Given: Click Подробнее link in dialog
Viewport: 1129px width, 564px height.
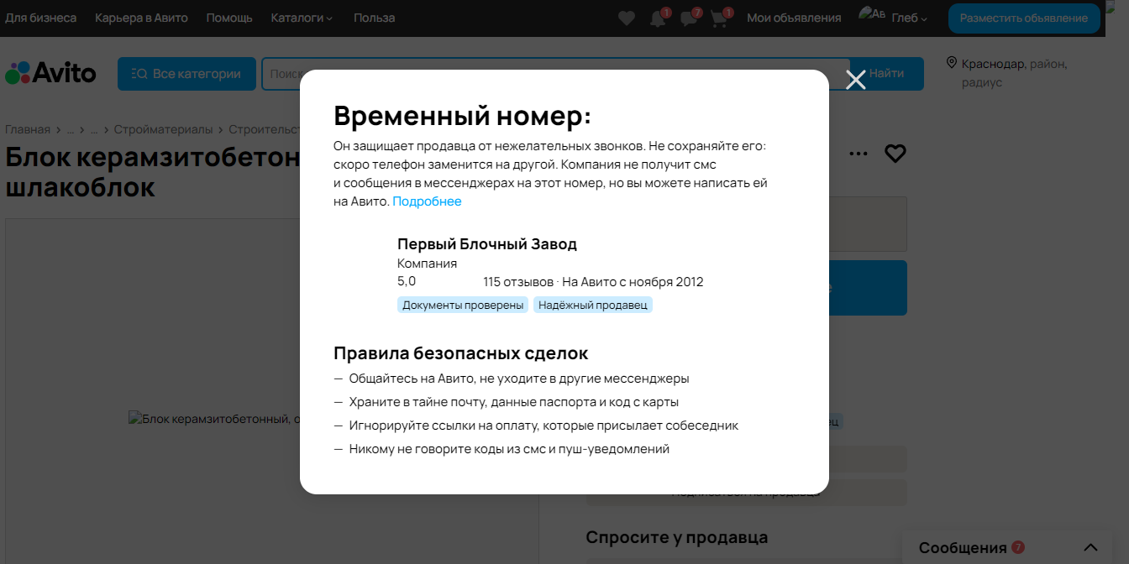Looking at the screenshot, I should (427, 201).
